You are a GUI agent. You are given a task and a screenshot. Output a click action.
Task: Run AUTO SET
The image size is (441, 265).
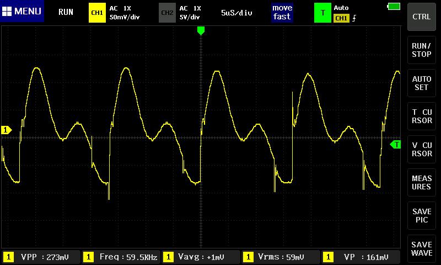[x=421, y=83]
